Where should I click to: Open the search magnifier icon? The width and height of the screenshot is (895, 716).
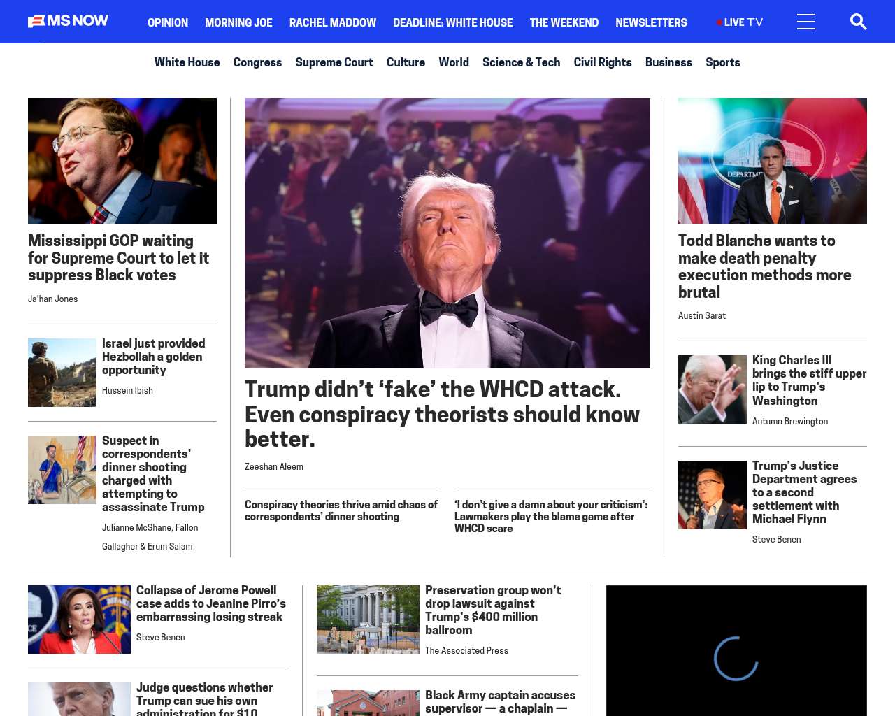(x=858, y=22)
